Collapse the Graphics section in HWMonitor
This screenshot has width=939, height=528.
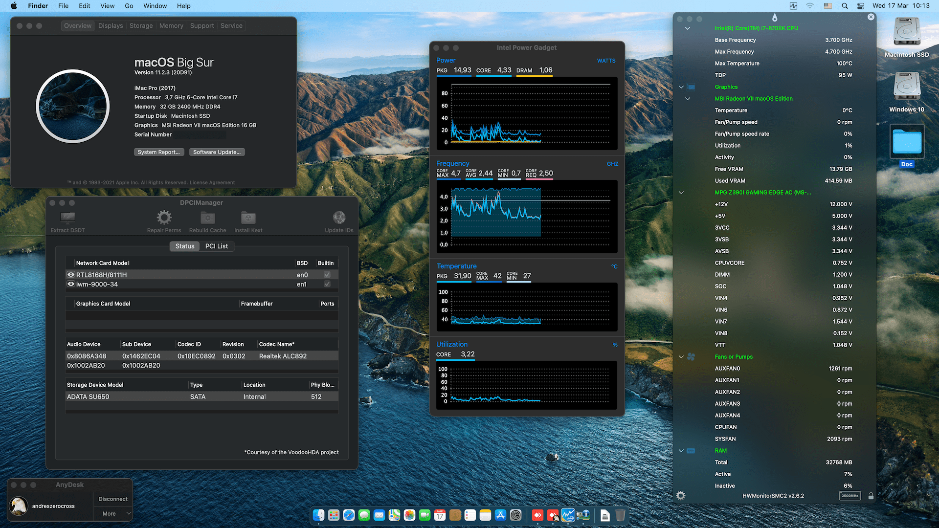pos(681,87)
